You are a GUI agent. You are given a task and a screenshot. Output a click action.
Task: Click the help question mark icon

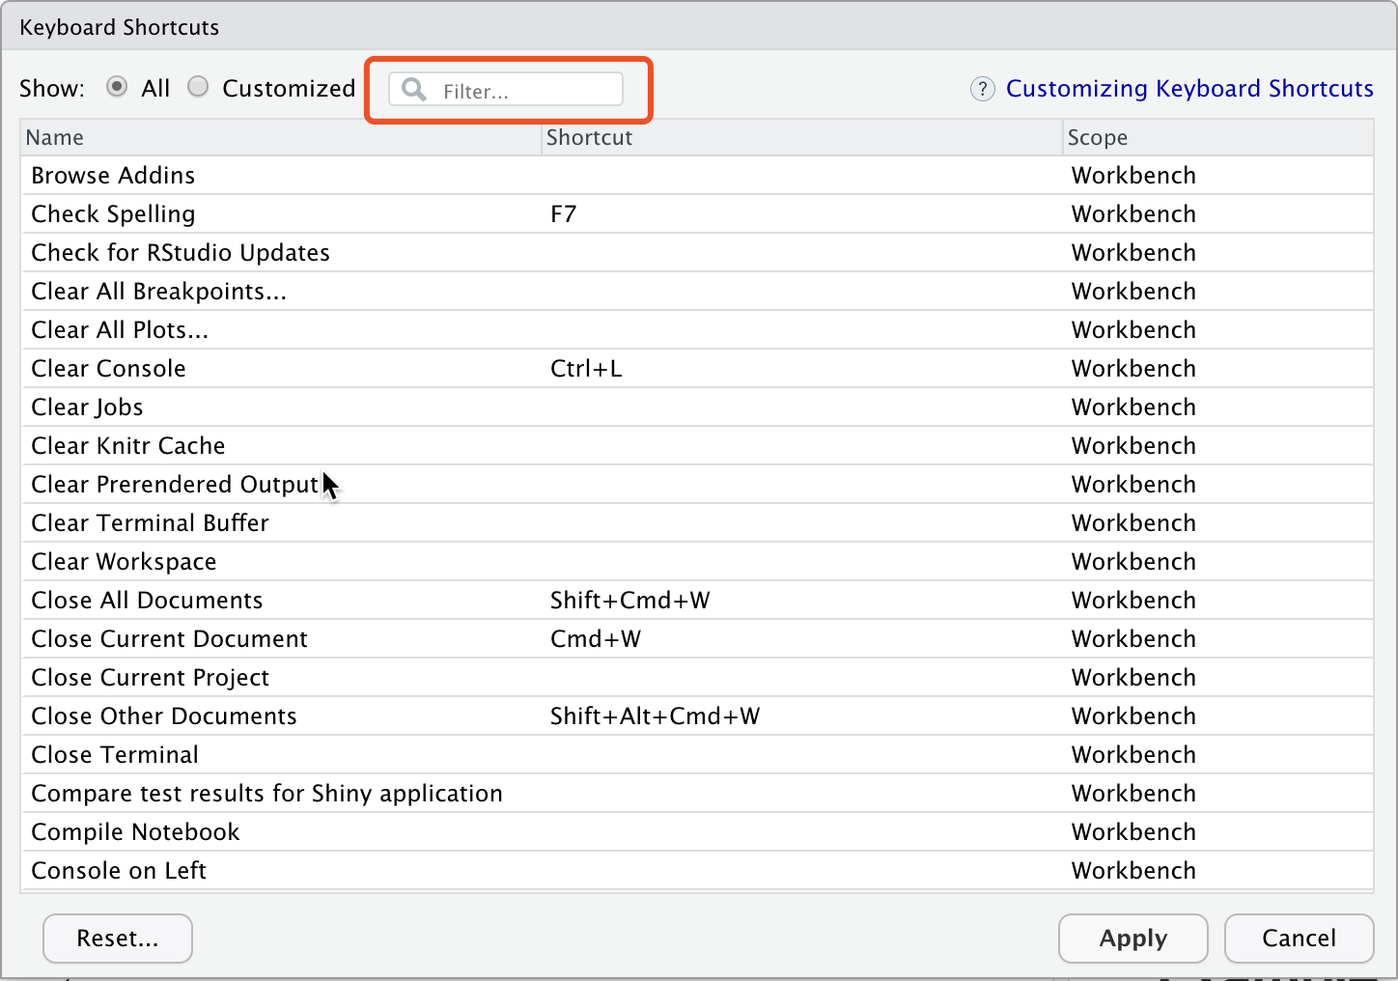click(982, 89)
